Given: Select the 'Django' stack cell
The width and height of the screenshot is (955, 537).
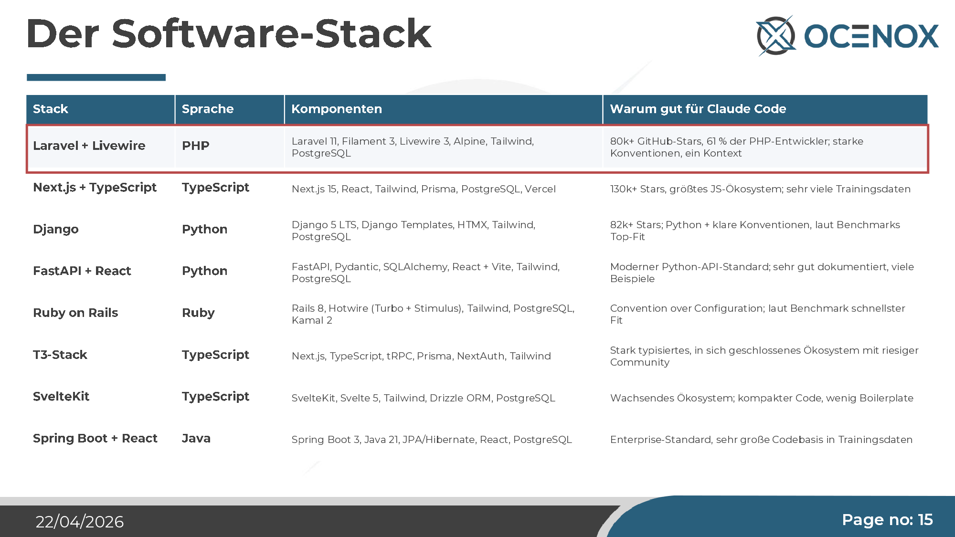Looking at the screenshot, I should click(x=101, y=230).
